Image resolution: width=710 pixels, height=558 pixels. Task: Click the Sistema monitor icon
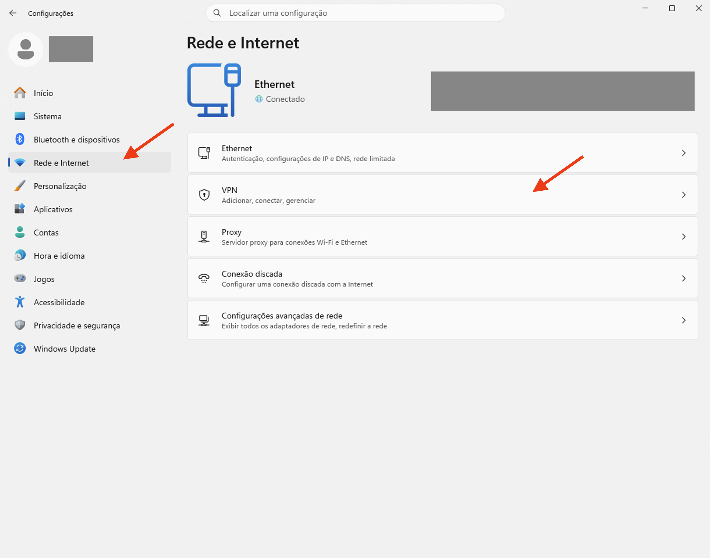(x=20, y=116)
